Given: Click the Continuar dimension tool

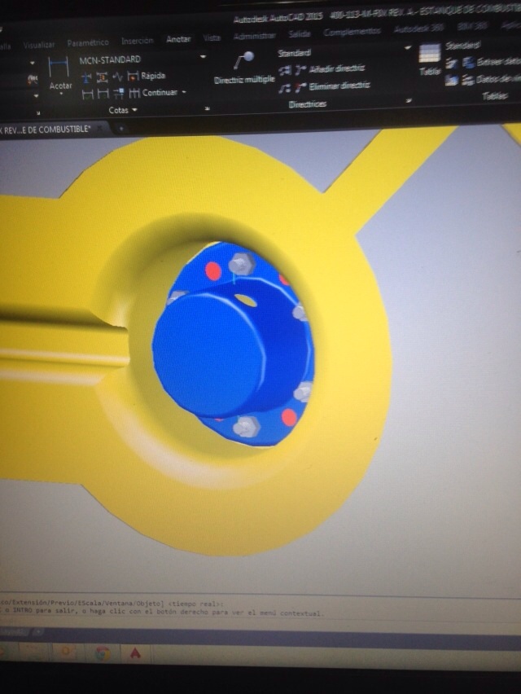Looking at the screenshot, I should point(134,93).
